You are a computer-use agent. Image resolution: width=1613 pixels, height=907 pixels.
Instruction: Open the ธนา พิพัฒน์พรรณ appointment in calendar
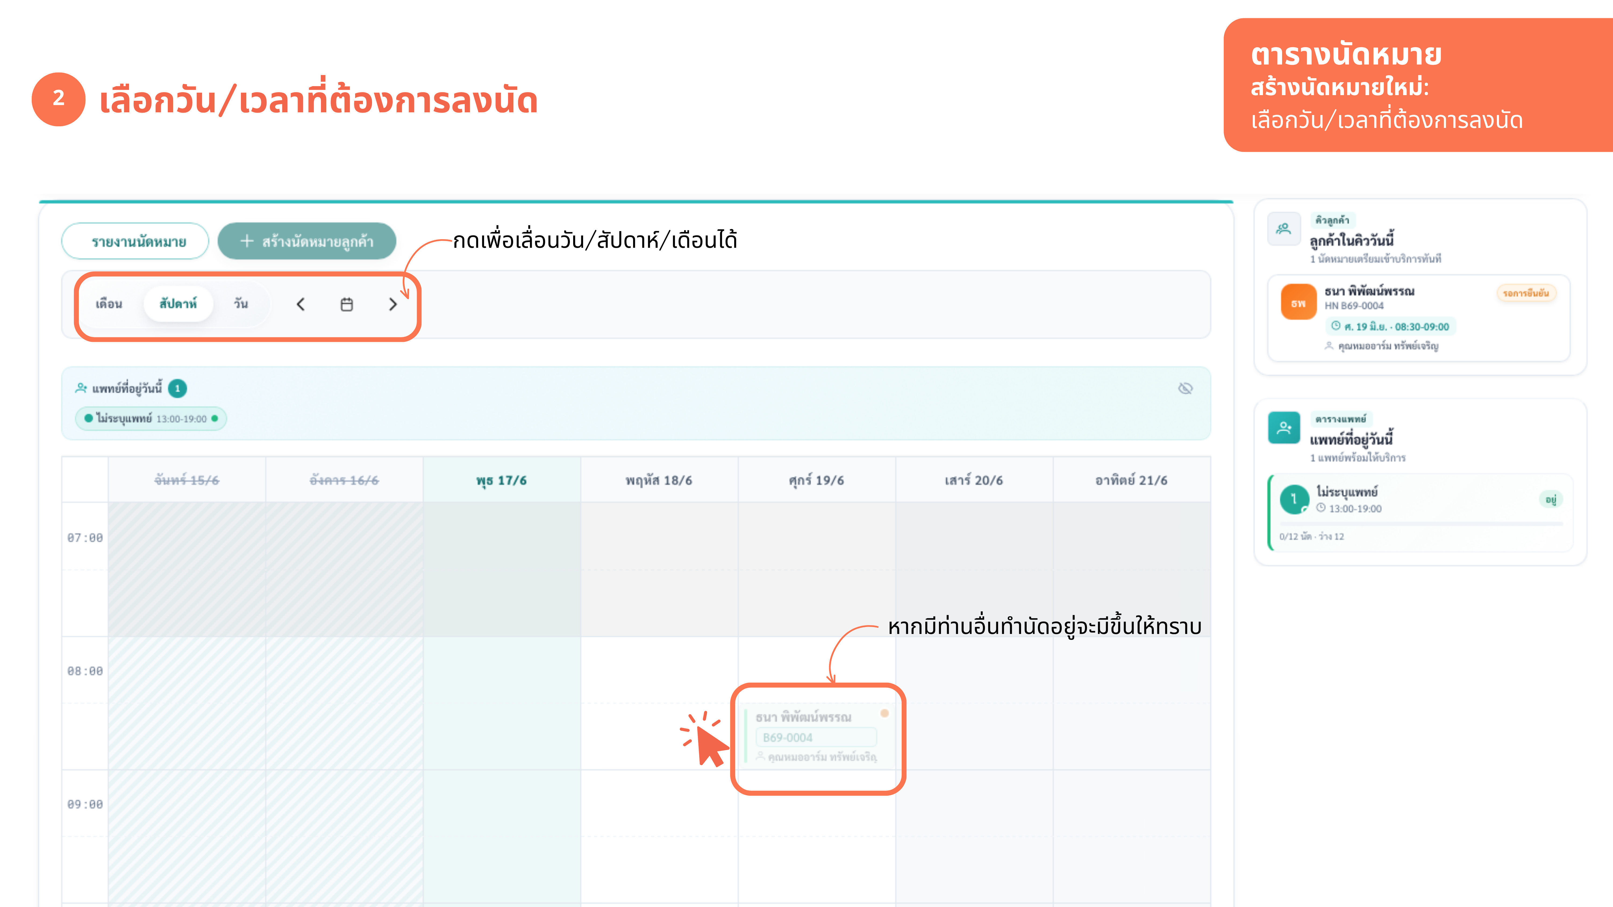(818, 736)
